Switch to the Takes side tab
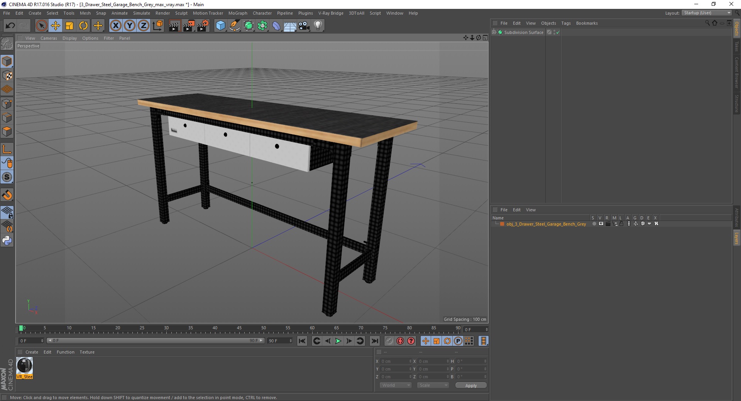 (737, 46)
